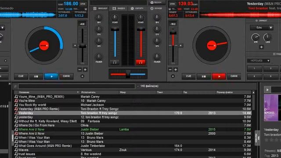The image size is (281, 158).
Task: Click sort arrow in Название column
Action: (78, 92)
